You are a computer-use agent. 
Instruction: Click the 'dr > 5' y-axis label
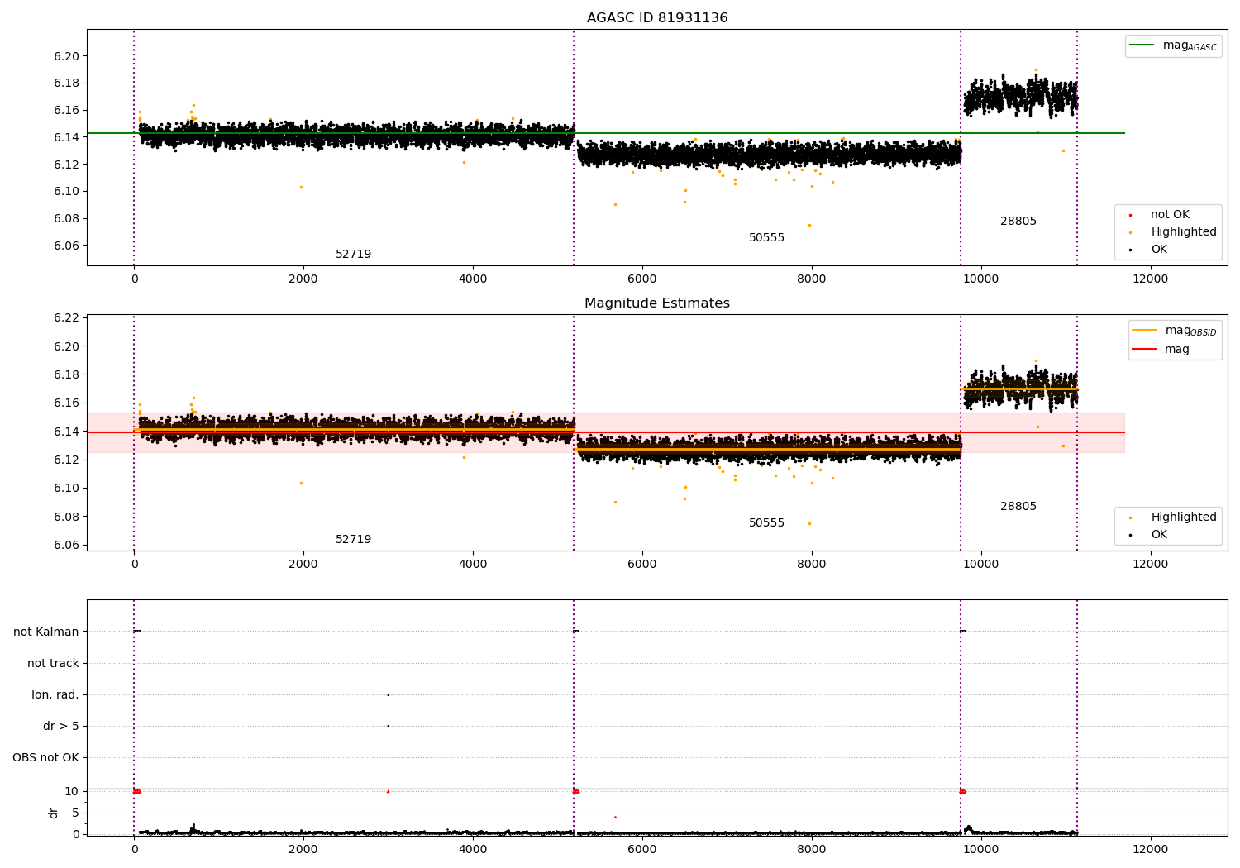[61, 726]
